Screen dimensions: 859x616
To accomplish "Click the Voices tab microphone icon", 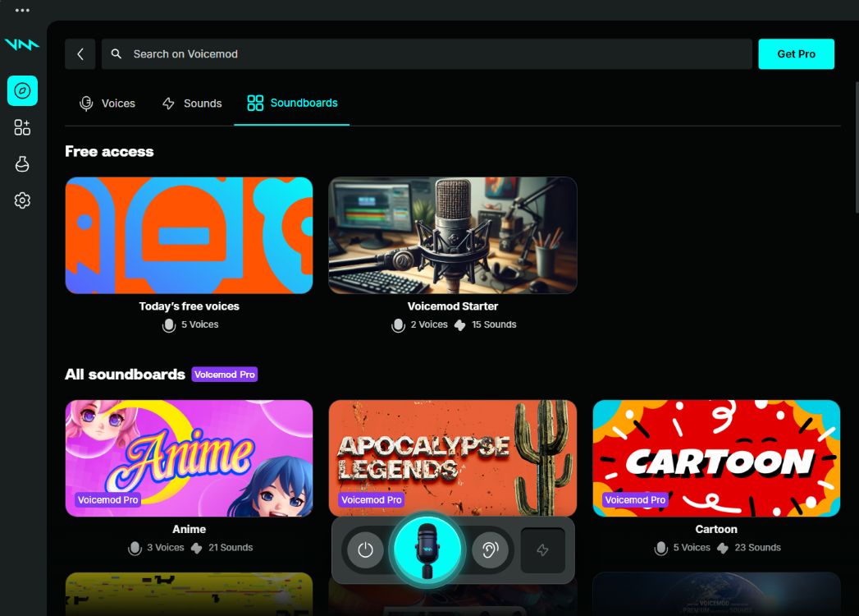I will click(86, 103).
